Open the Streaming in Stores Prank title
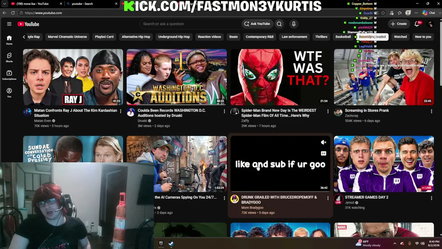Screen dimensions: 442x249 click(x=367, y=110)
